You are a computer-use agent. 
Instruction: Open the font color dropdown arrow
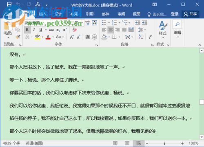tap(53, 37)
